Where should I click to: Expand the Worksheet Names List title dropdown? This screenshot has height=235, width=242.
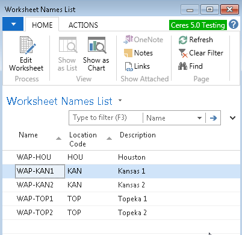pos(120,100)
